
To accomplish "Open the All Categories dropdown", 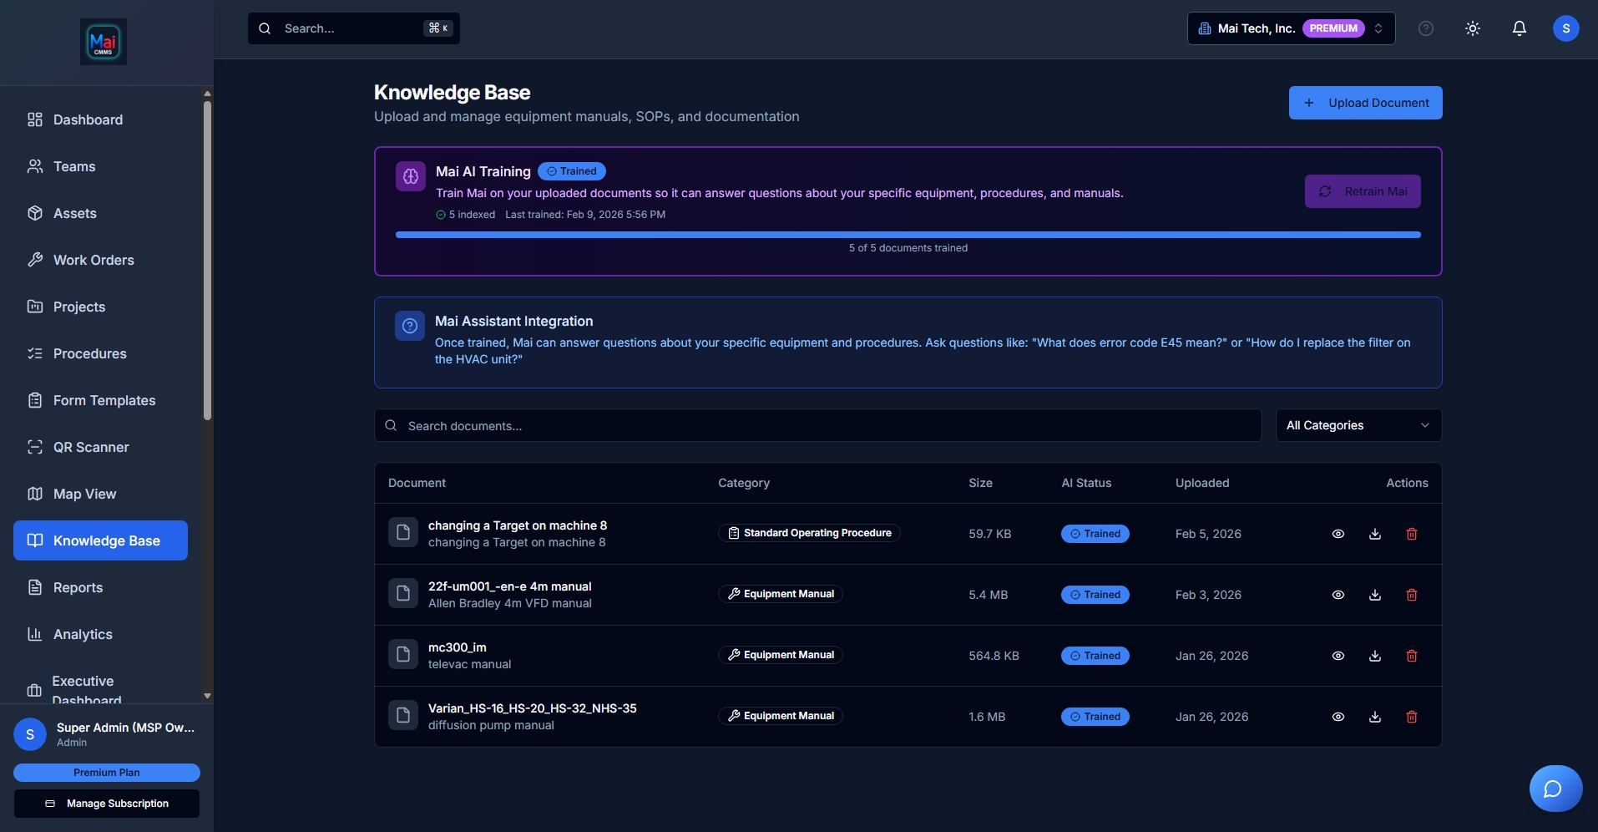I will click(x=1358, y=425).
